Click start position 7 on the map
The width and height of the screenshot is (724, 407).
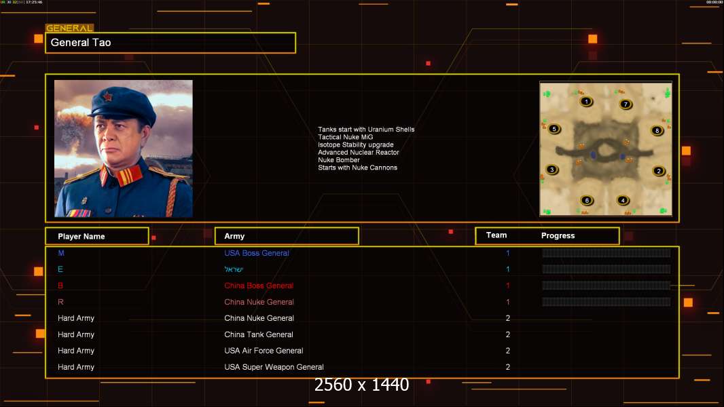tap(626, 104)
